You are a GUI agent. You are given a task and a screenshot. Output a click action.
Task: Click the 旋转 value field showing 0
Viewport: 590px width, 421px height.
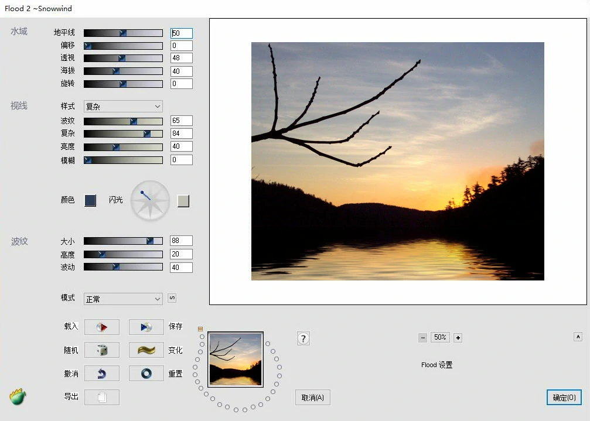tap(182, 84)
